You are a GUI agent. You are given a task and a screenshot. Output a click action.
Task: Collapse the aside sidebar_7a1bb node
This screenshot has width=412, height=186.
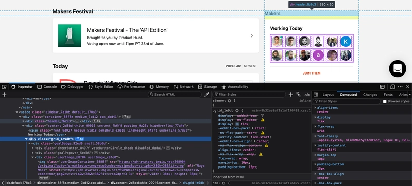tap(17, 112)
